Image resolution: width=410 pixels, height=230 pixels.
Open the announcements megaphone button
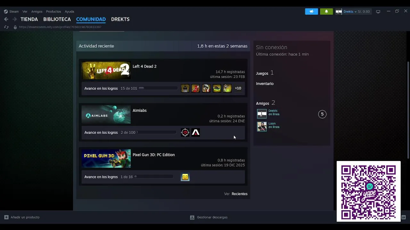[x=311, y=11]
